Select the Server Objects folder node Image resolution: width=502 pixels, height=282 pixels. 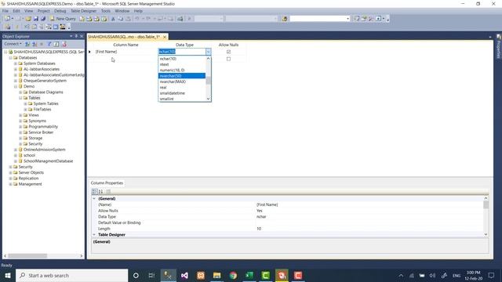(x=31, y=172)
